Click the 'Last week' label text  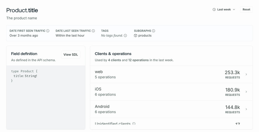point(224,10)
